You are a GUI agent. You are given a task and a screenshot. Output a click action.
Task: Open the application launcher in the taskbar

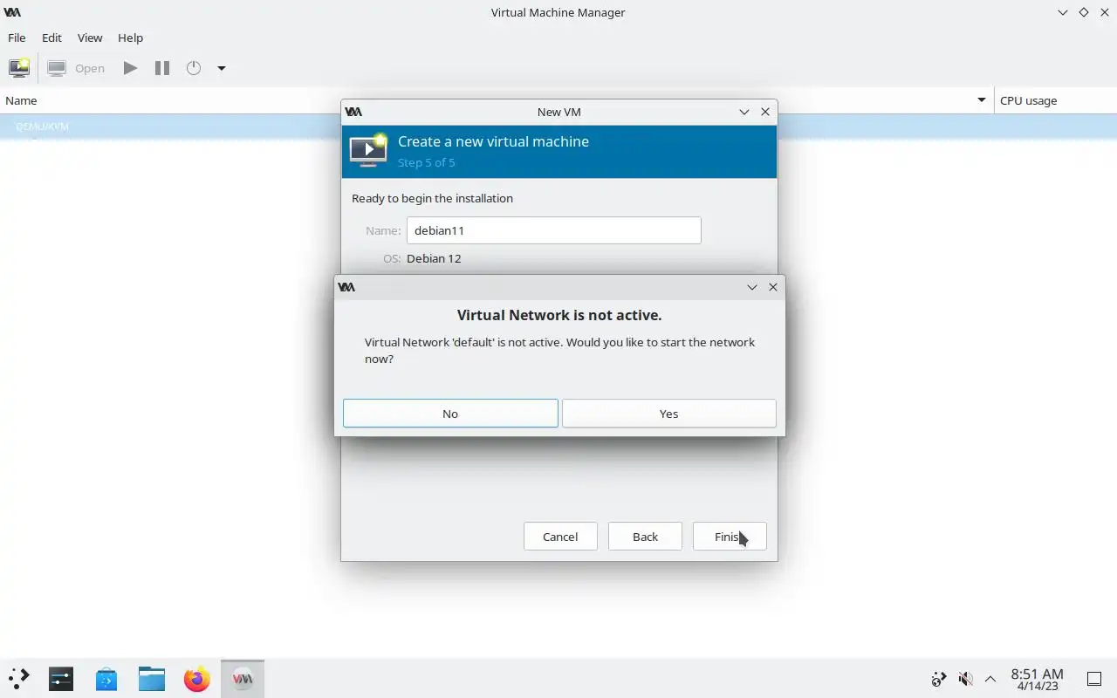coord(18,678)
